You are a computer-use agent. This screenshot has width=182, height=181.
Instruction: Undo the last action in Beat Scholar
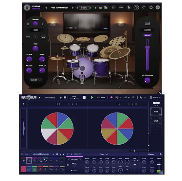pos(141,98)
